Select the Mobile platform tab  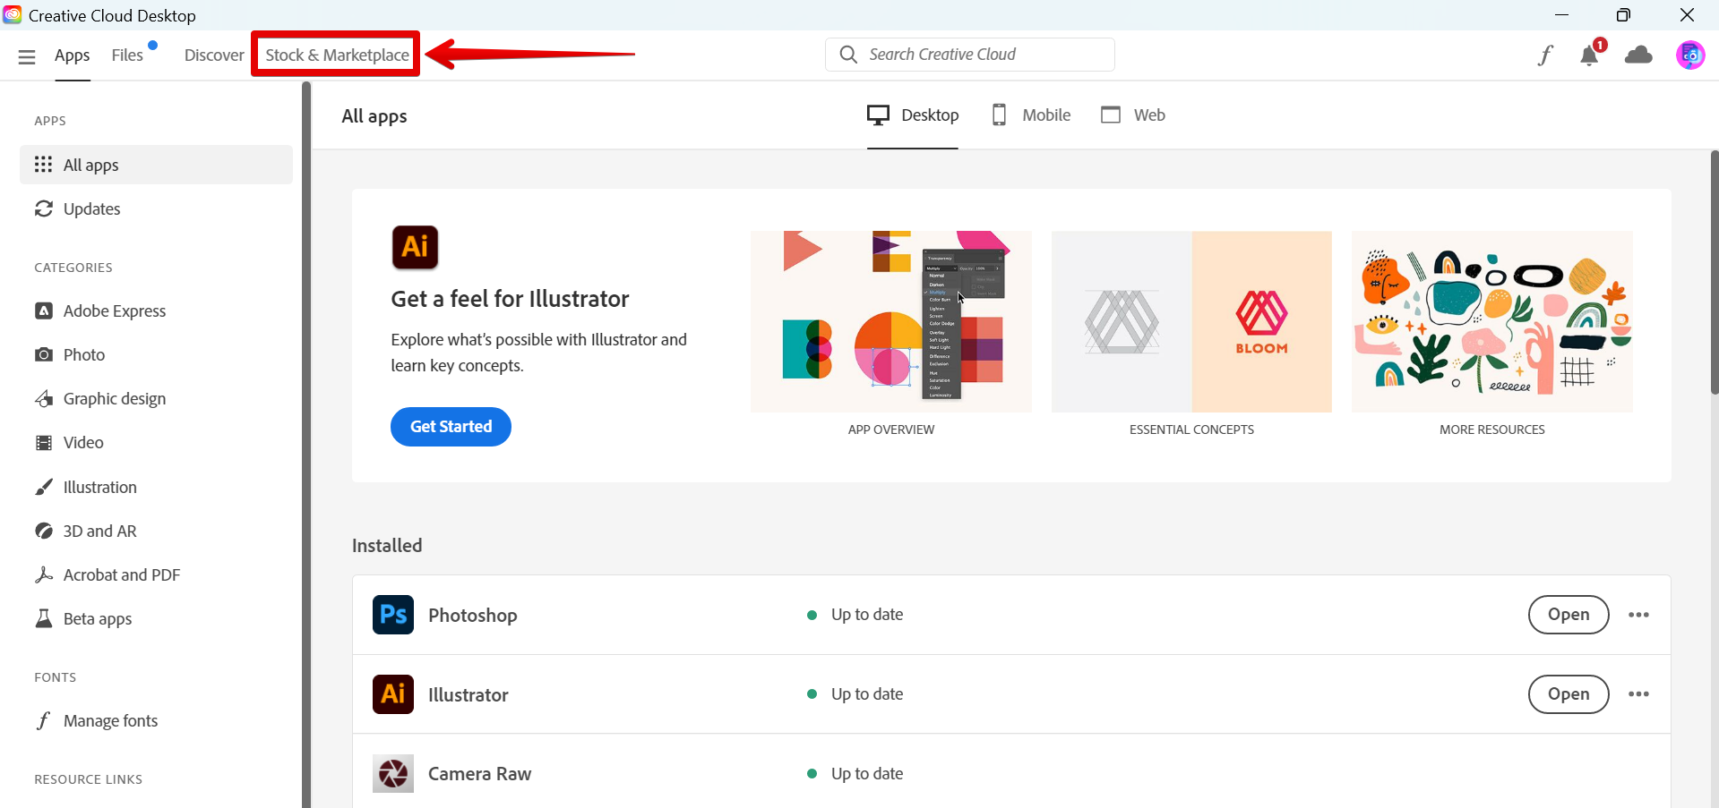(1031, 115)
